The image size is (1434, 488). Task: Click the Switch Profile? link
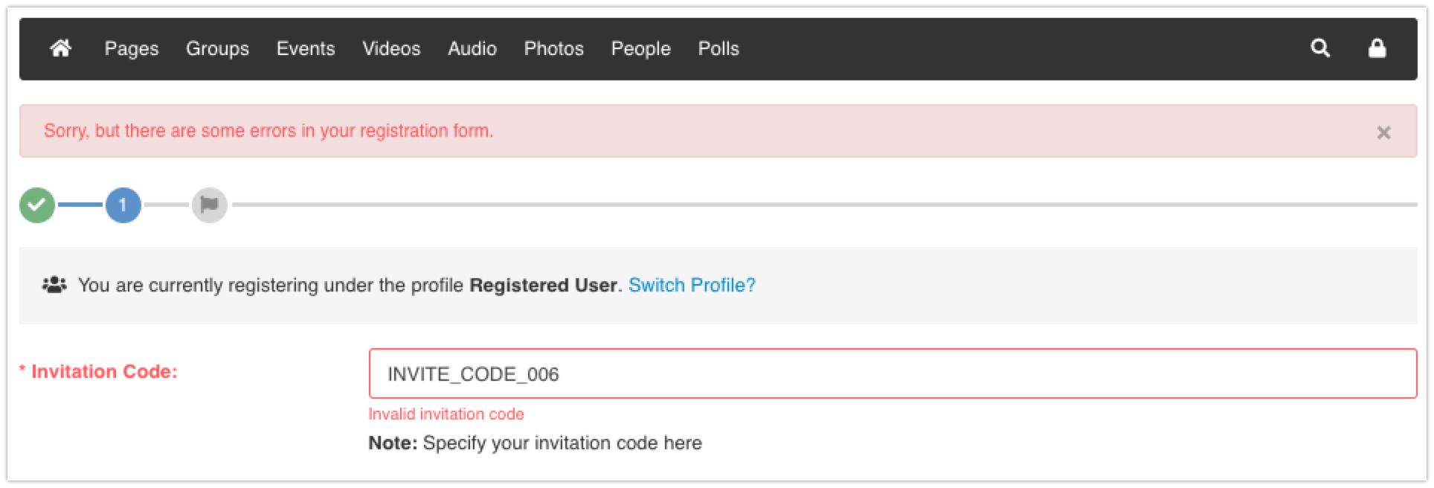(692, 285)
